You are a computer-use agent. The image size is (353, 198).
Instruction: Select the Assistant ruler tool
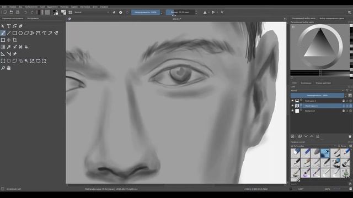click(x=3, y=54)
